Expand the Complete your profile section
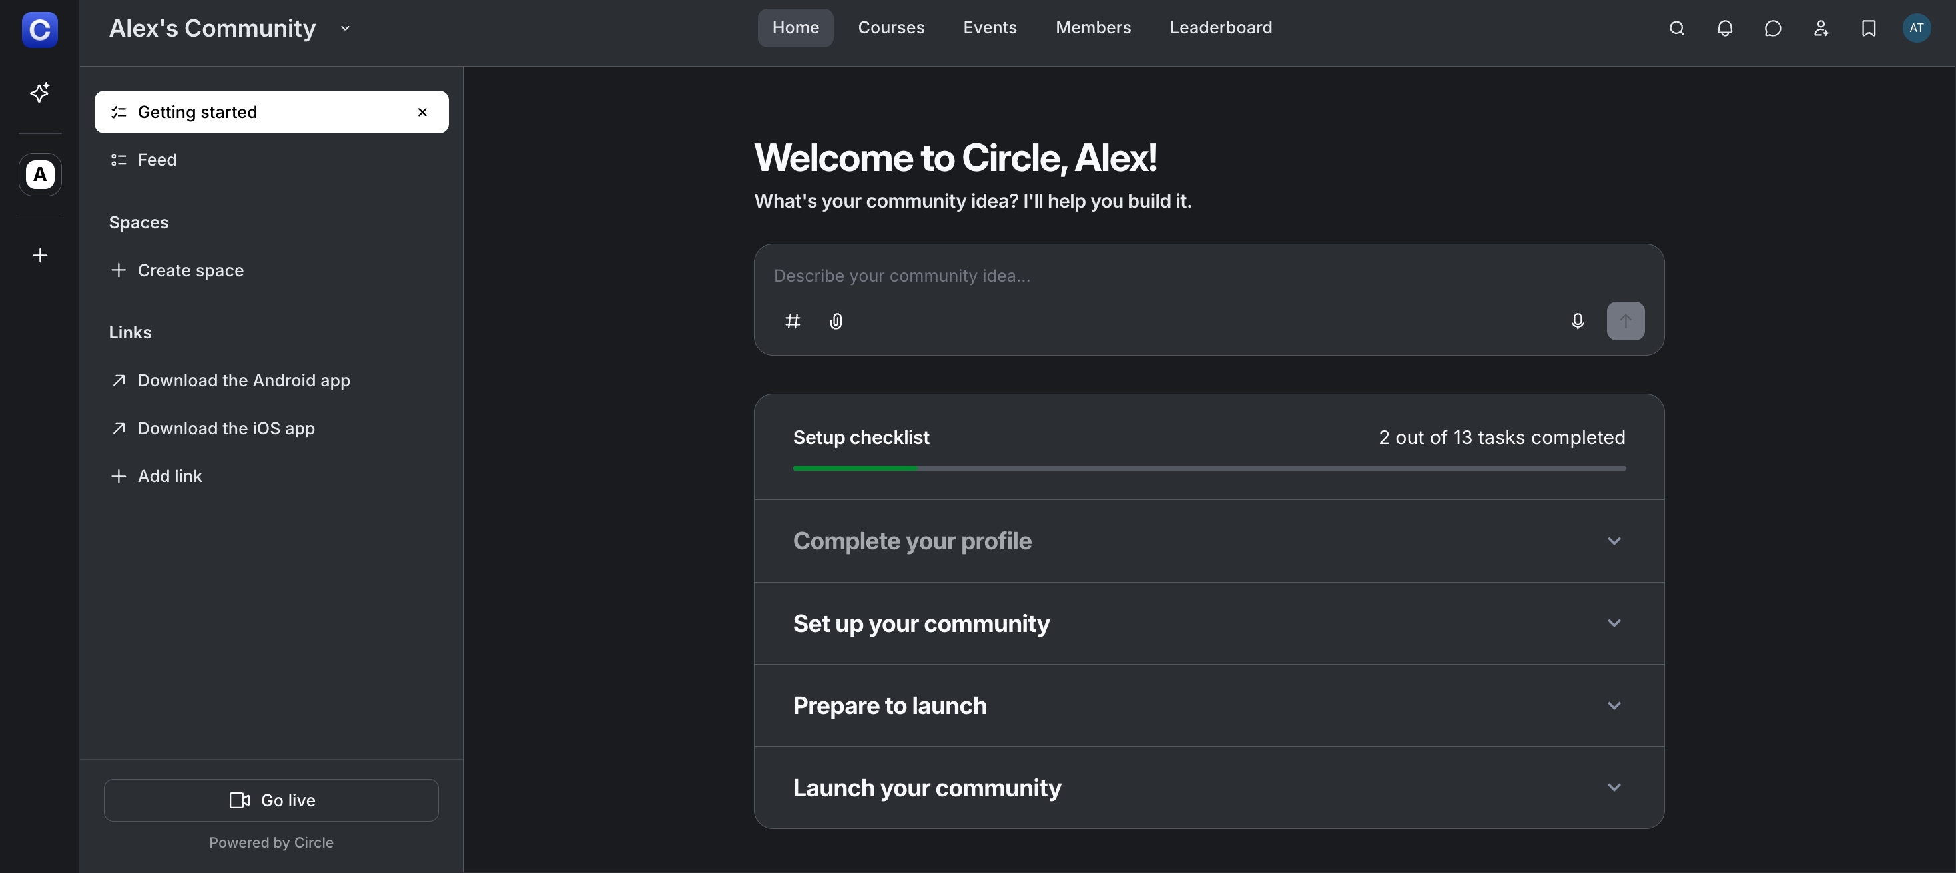 pos(1209,541)
